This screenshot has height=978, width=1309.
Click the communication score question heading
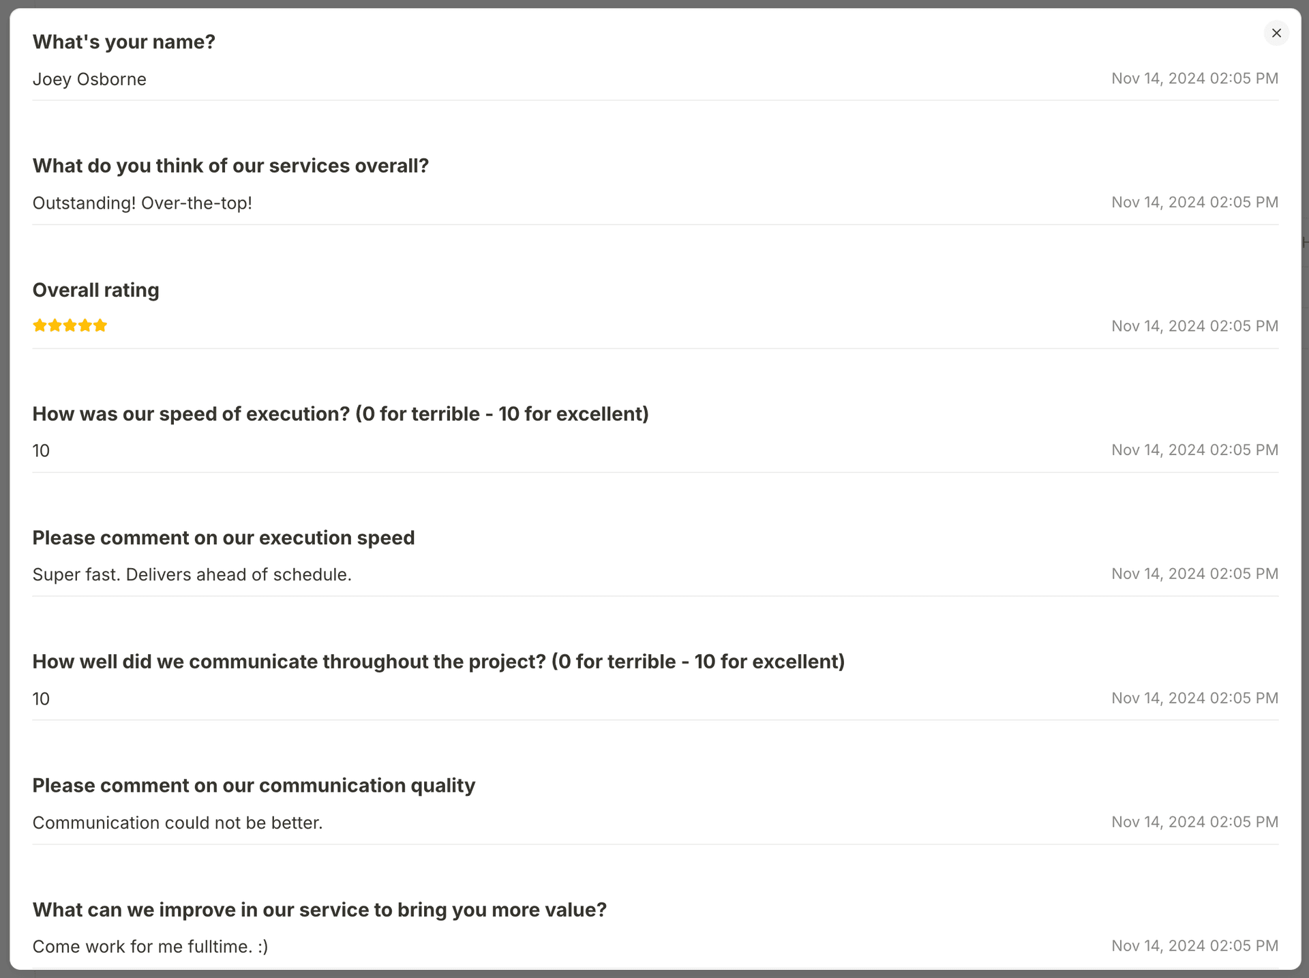pos(439,662)
